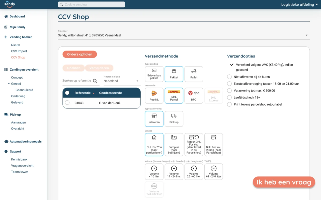Pick the S volume under 10 liter
Viewport: 321px width, 200px height.
(x=154, y=172)
